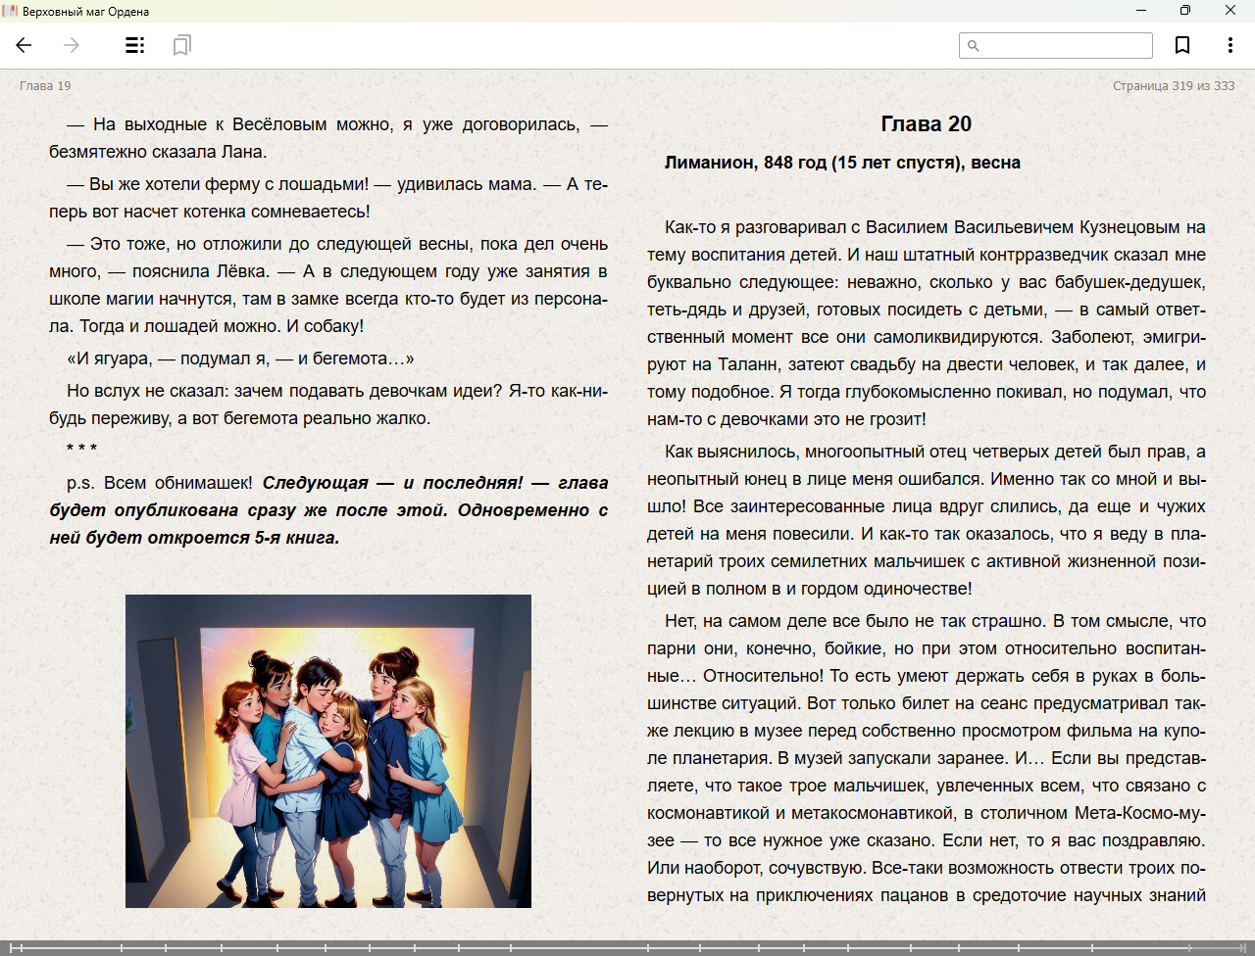Click the app icon in the title bar

click(10, 11)
